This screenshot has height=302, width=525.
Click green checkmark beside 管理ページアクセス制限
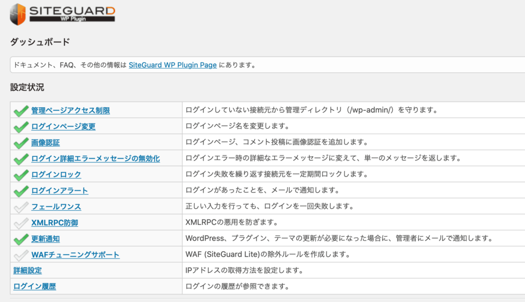[x=21, y=111]
